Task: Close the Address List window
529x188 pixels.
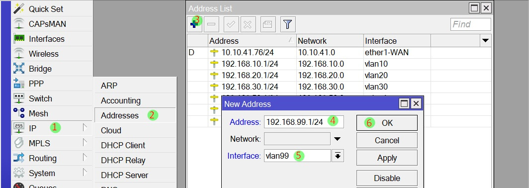Action: [486, 8]
